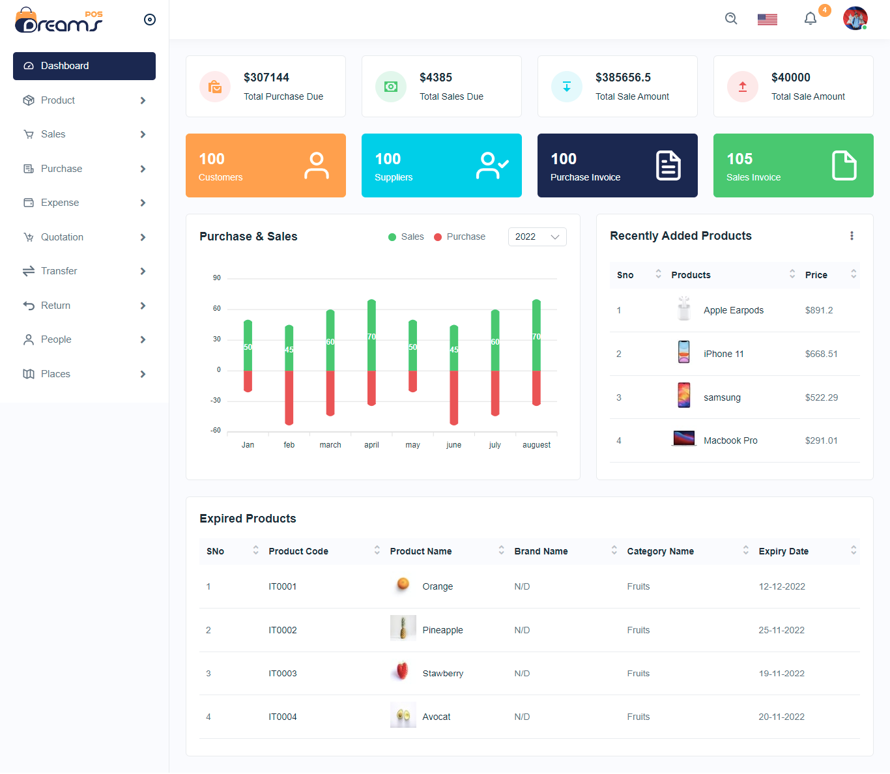Image resolution: width=890 pixels, height=774 pixels.
Task: Open the notifications bell icon
Action: point(810,19)
